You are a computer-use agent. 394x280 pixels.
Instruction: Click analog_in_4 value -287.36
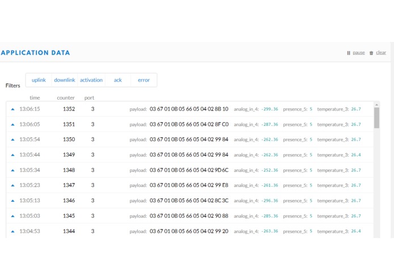tap(270, 125)
